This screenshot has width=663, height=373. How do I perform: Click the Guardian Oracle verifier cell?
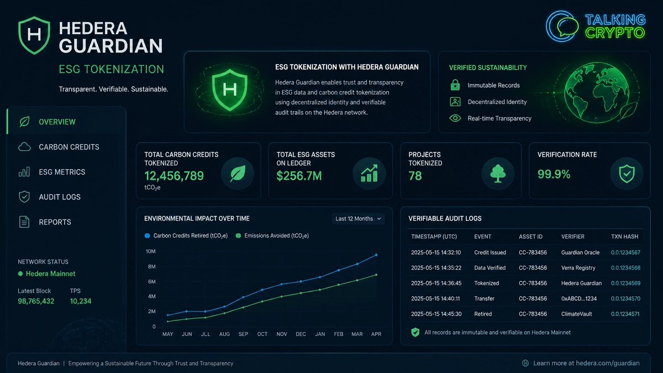pos(580,253)
